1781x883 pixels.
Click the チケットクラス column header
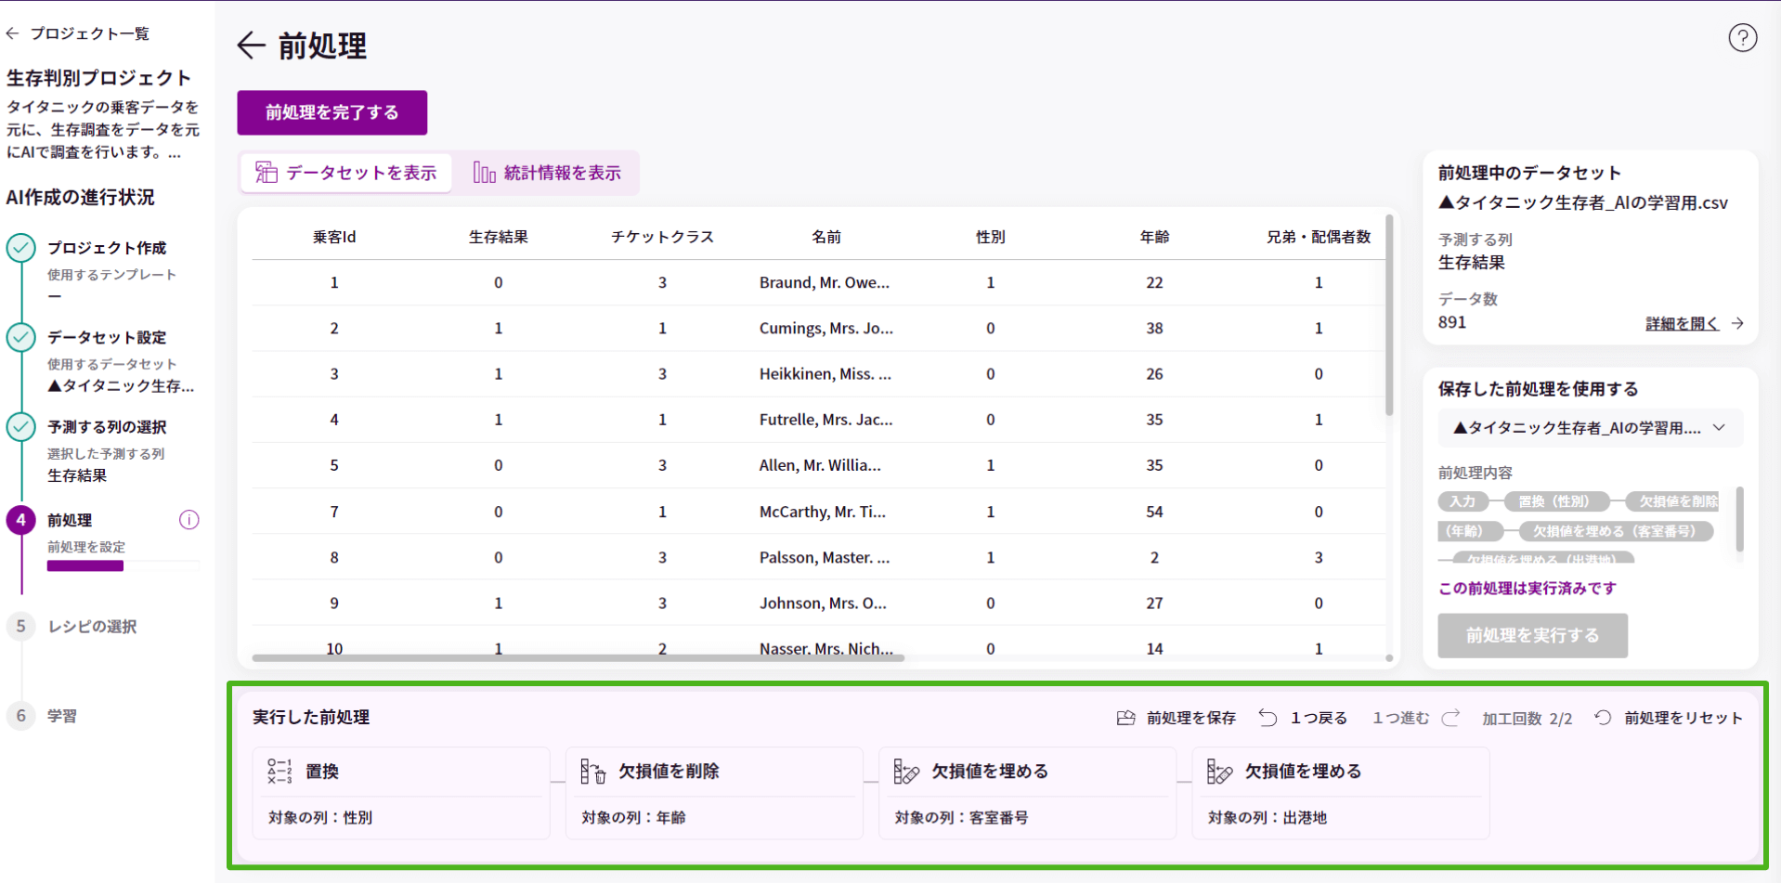tap(662, 237)
